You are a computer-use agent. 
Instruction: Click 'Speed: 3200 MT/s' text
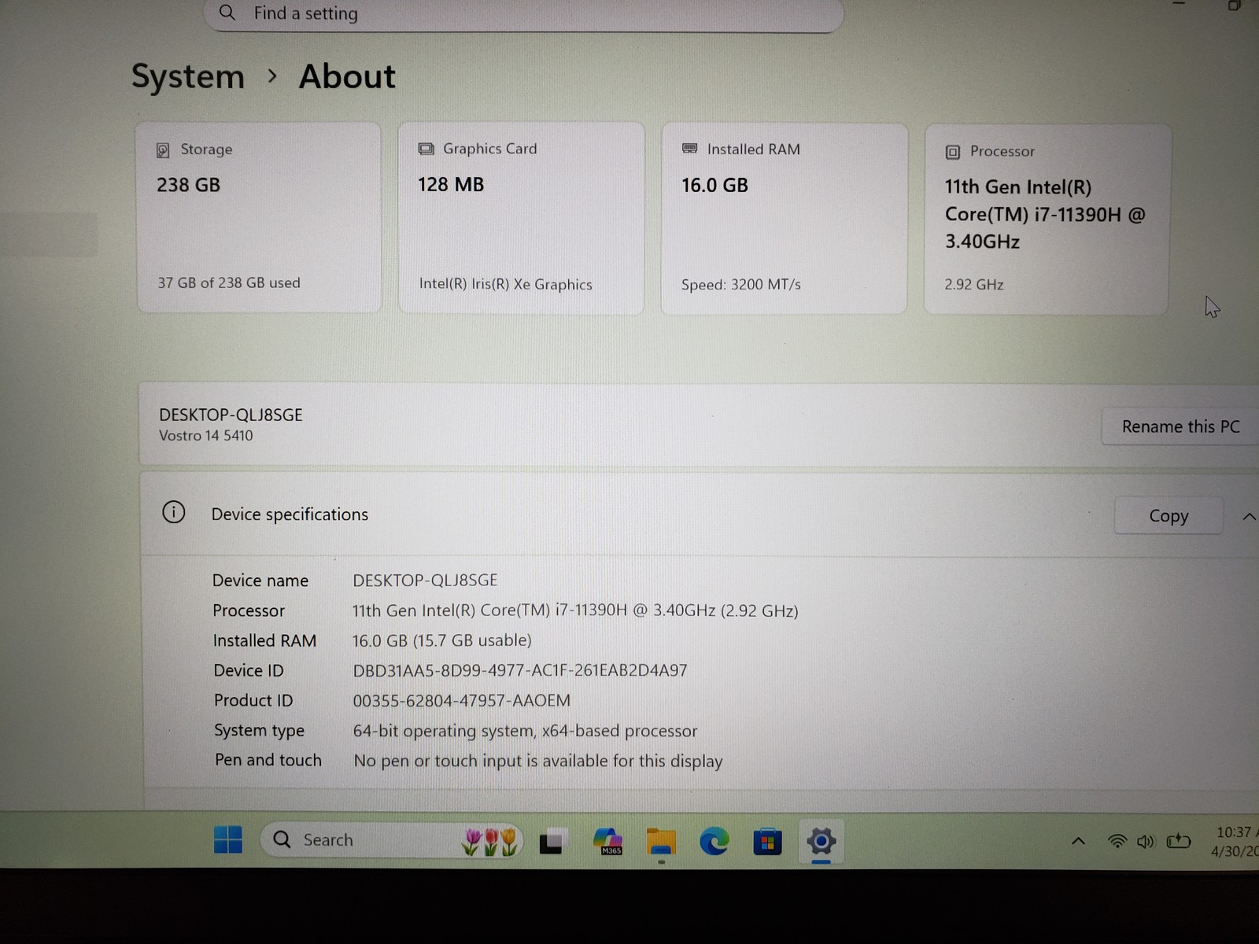coord(741,285)
